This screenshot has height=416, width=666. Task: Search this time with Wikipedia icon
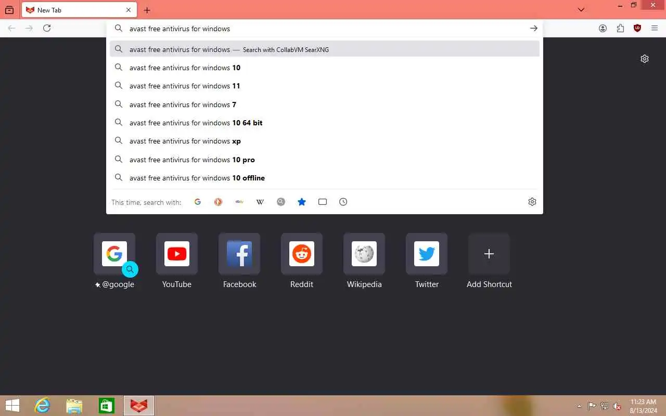(x=260, y=202)
